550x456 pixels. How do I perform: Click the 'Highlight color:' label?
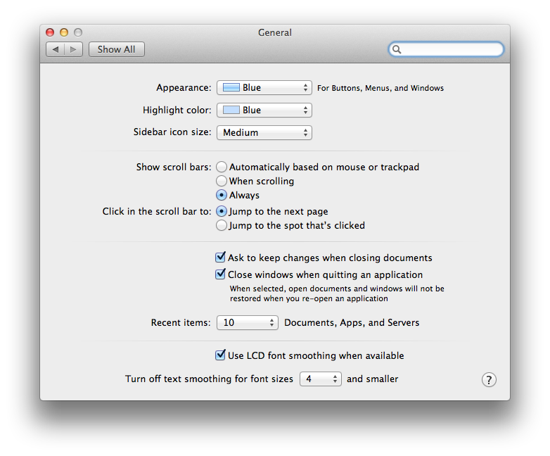point(177,110)
